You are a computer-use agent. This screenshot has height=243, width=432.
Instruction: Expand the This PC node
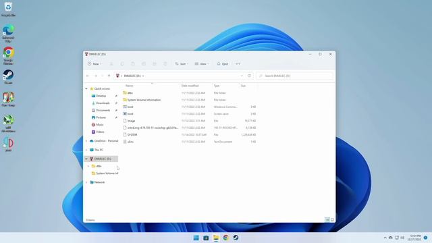pos(86,150)
